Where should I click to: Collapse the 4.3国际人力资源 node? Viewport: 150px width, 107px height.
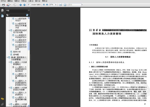point(9,104)
